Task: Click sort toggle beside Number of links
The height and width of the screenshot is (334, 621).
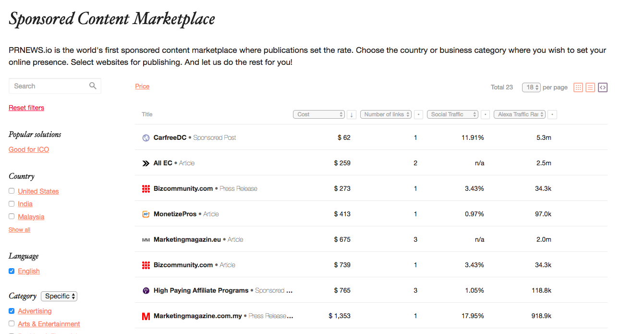Action: pos(419,114)
